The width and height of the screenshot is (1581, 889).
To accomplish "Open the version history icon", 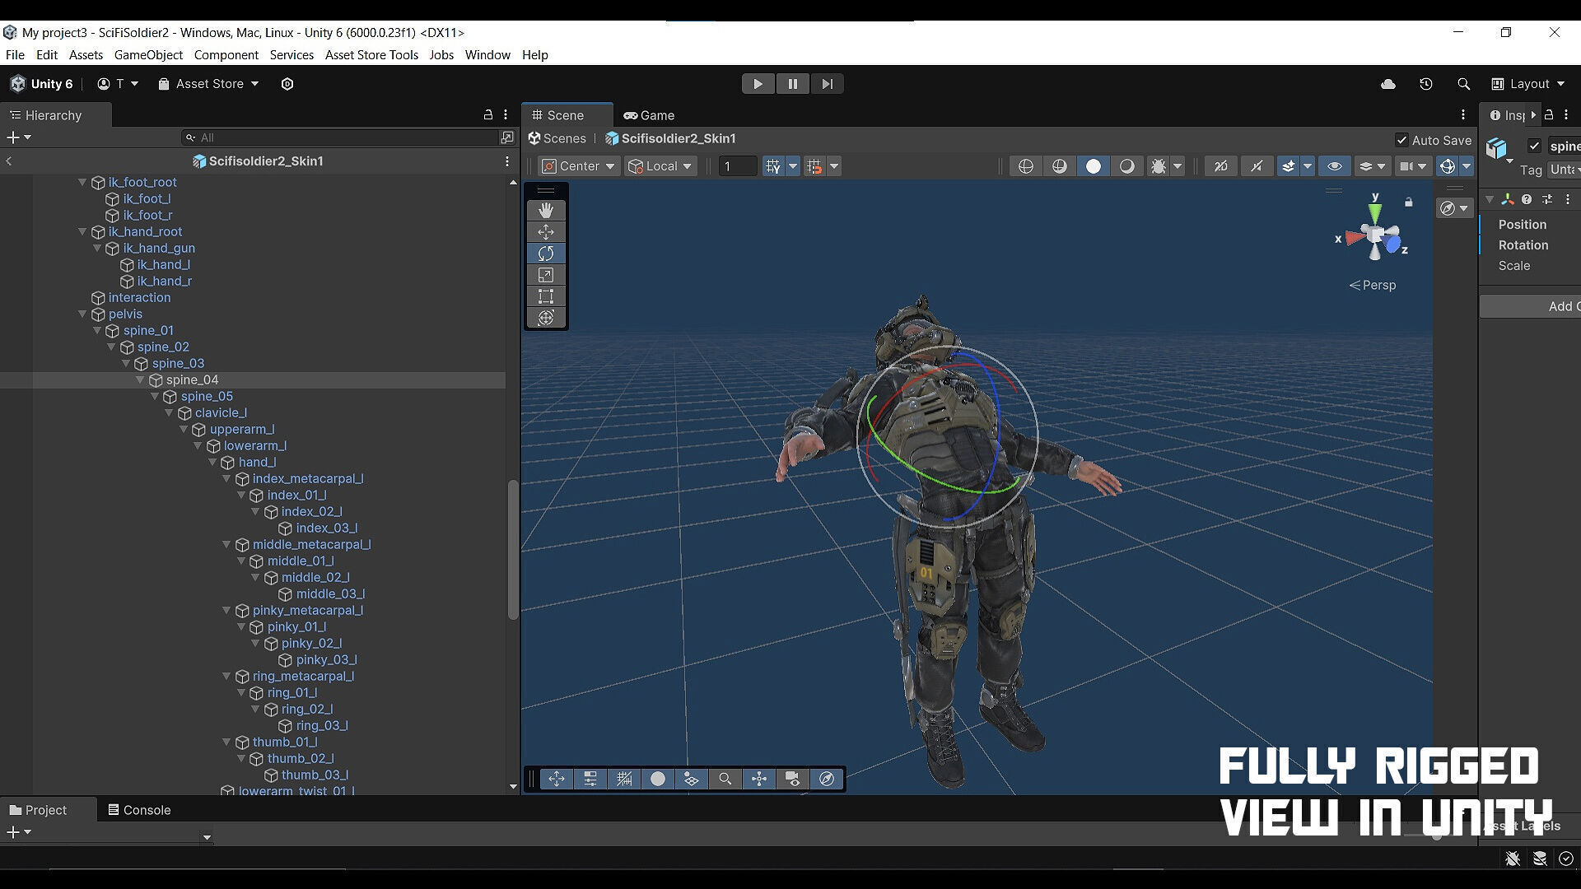I will [x=1426, y=84].
